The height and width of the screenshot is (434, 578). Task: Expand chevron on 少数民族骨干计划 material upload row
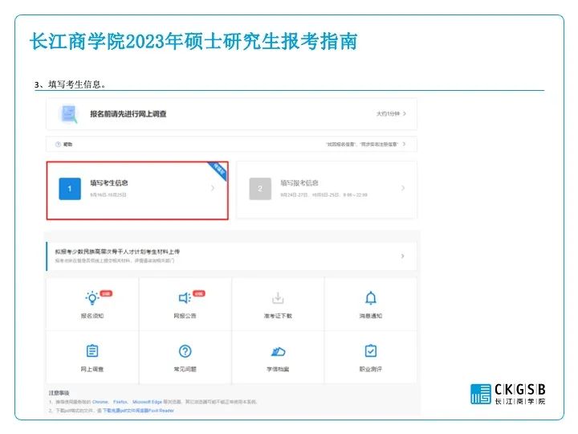point(402,256)
